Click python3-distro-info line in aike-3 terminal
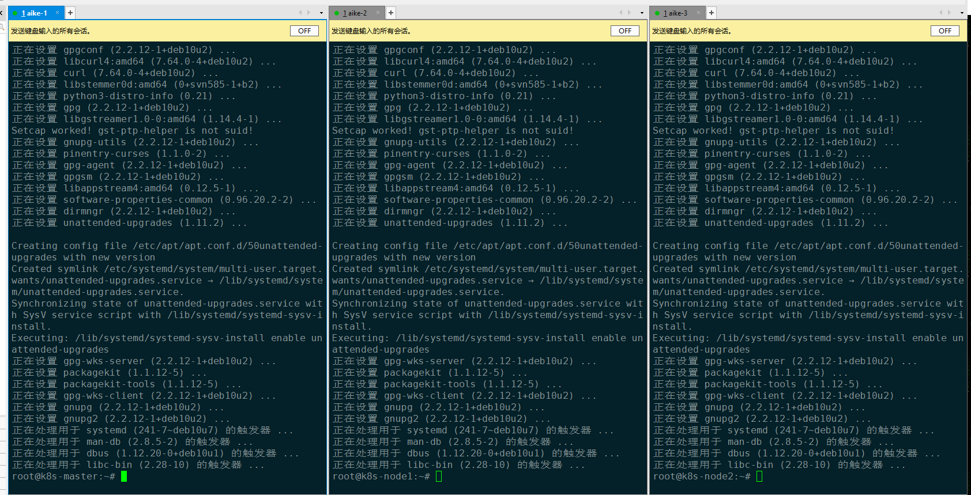The image size is (971, 495). pos(765,96)
